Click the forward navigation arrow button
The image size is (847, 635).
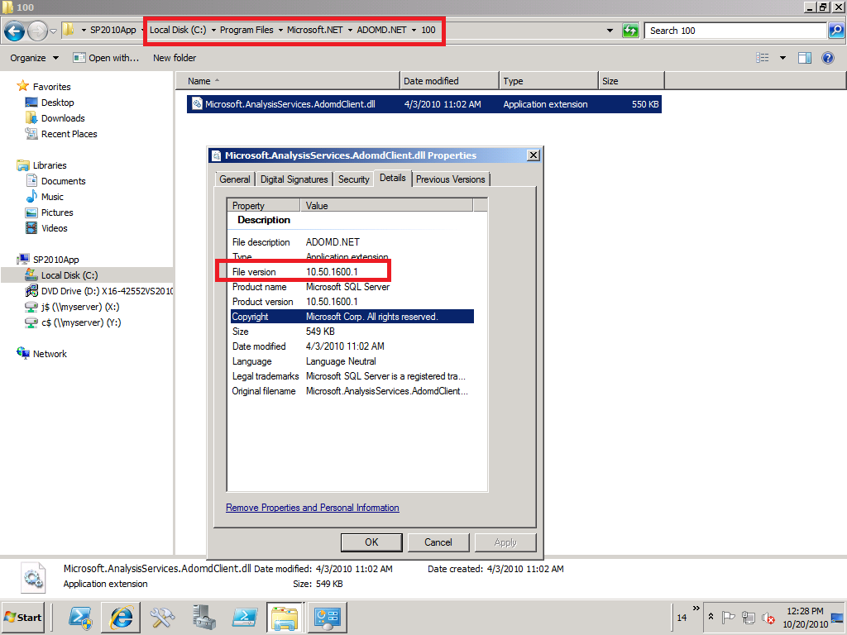coord(36,31)
